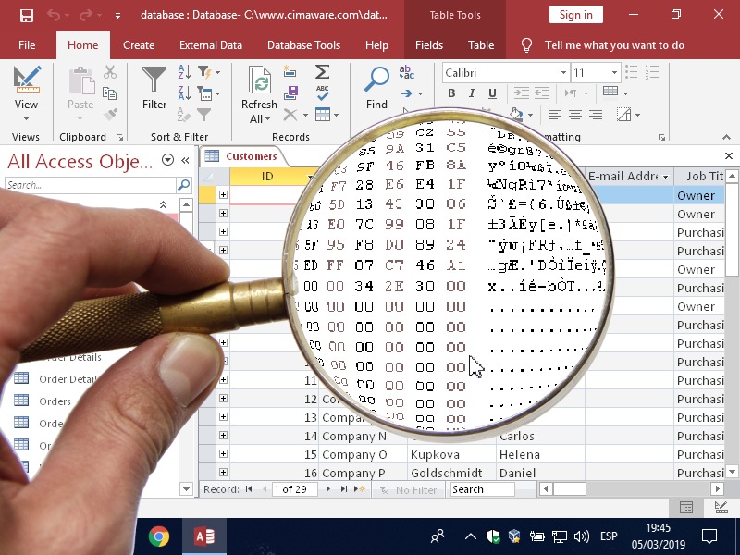Go to first record navigation button
This screenshot has height=555, width=740.
coord(249,489)
